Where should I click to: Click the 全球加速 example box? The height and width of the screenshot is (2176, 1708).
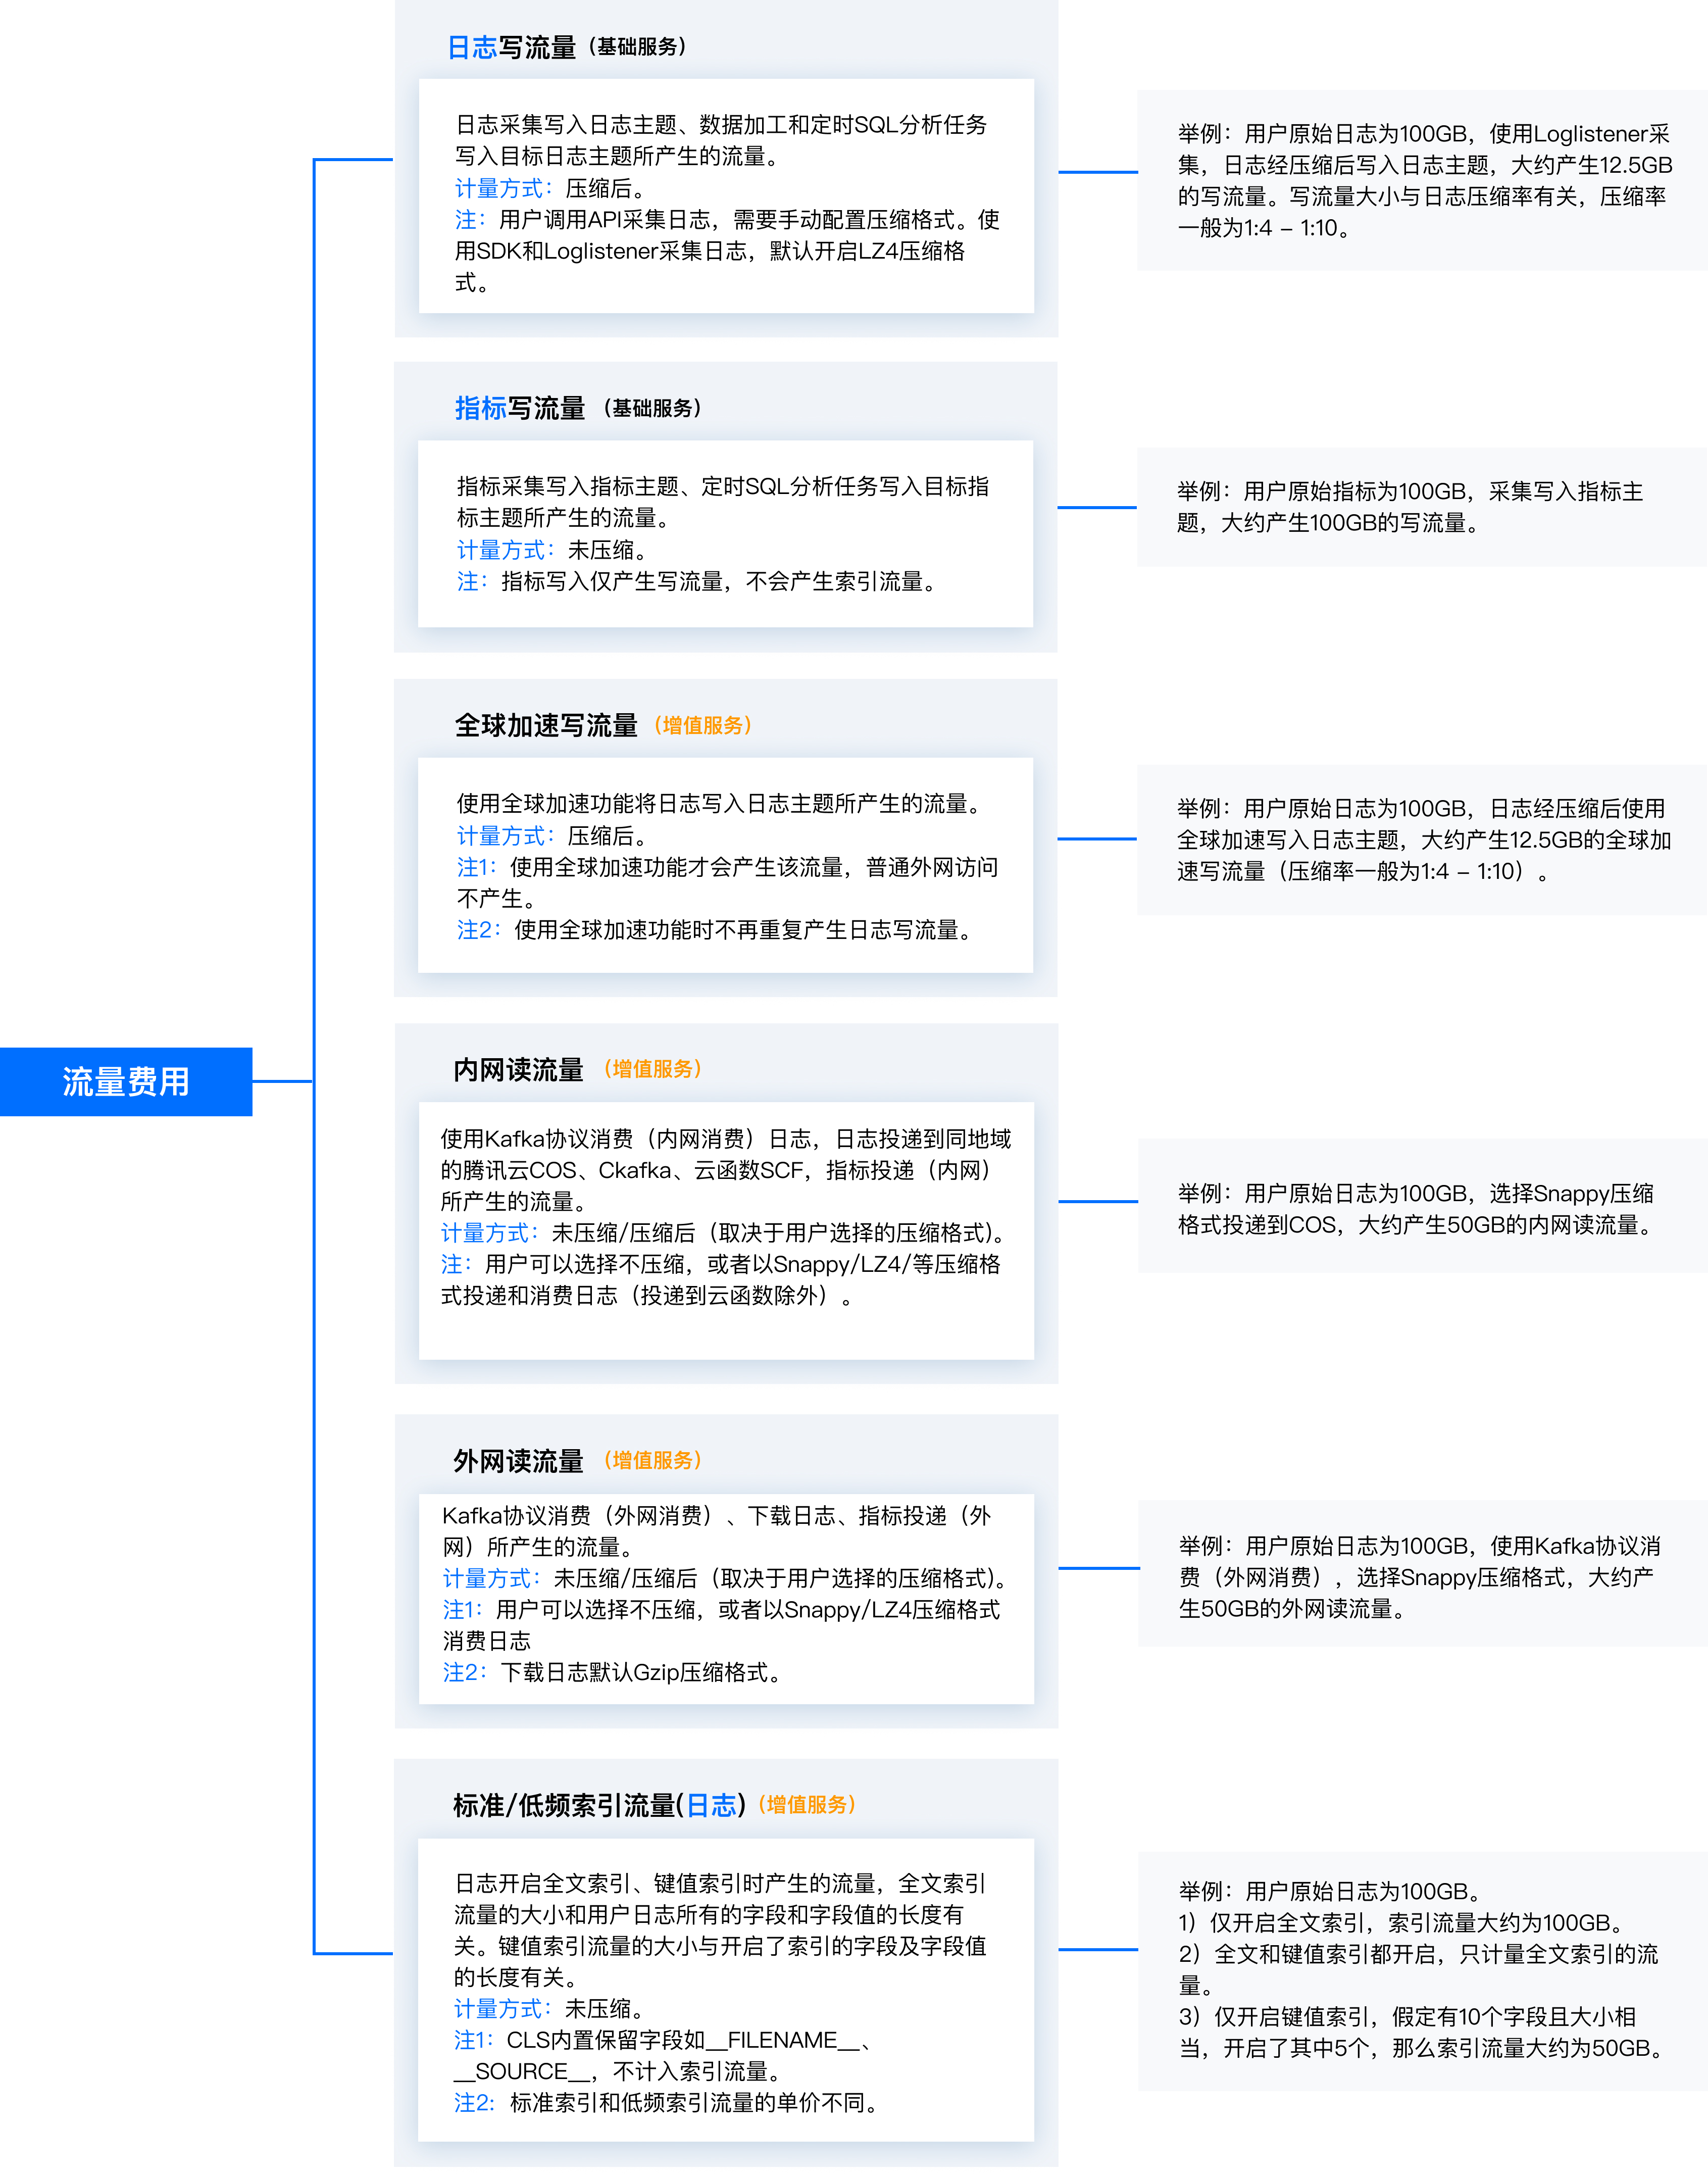(x=1422, y=840)
